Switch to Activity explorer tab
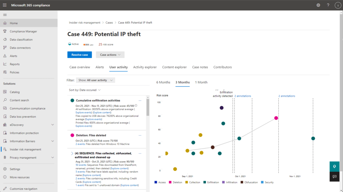Viewport: 343px width, 192px height. click(x=145, y=67)
